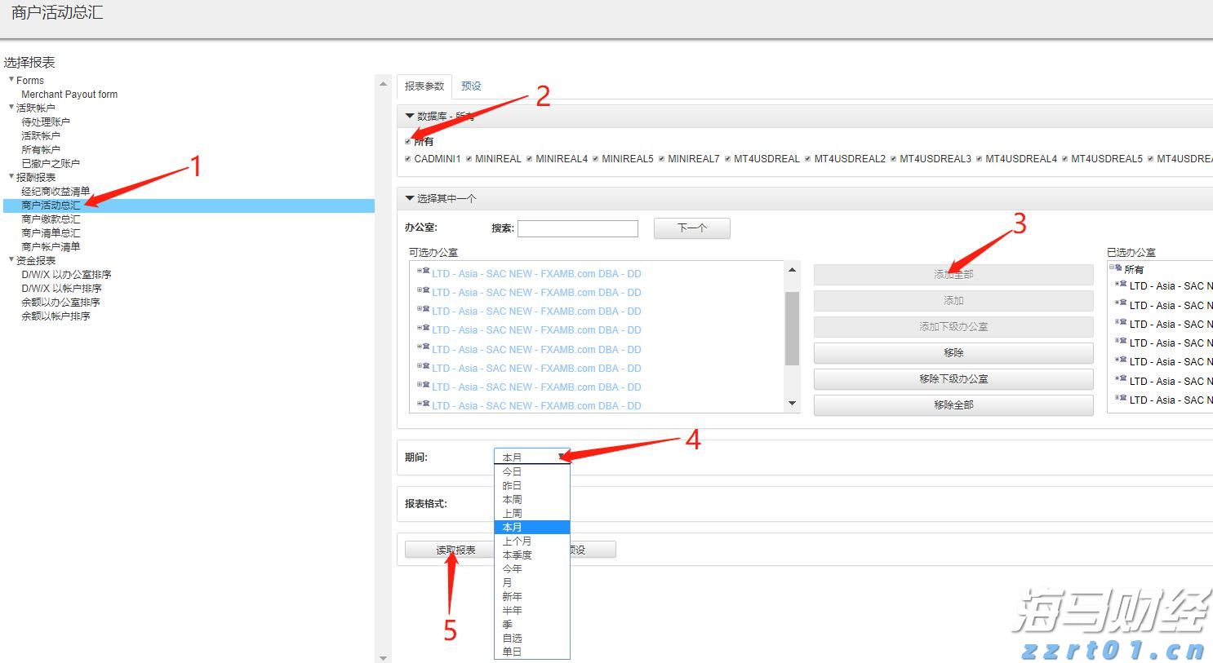
Task: Switch to the 预设 tab
Action: (x=471, y=85)
